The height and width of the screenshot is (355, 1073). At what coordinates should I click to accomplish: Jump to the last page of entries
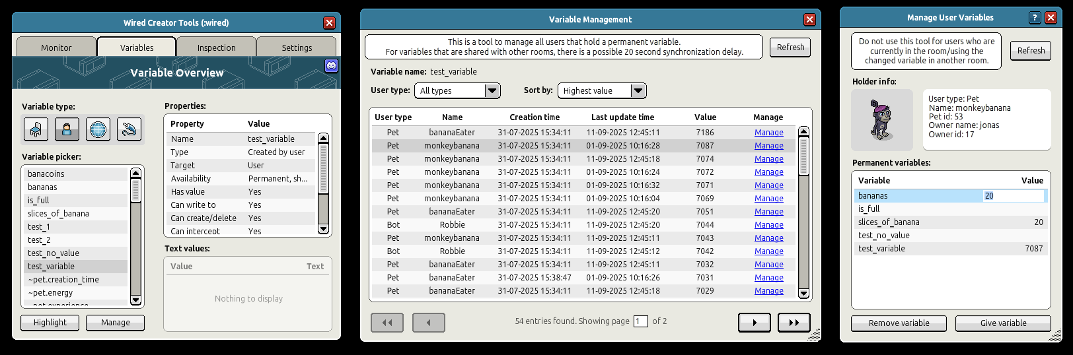coord(794,323)
